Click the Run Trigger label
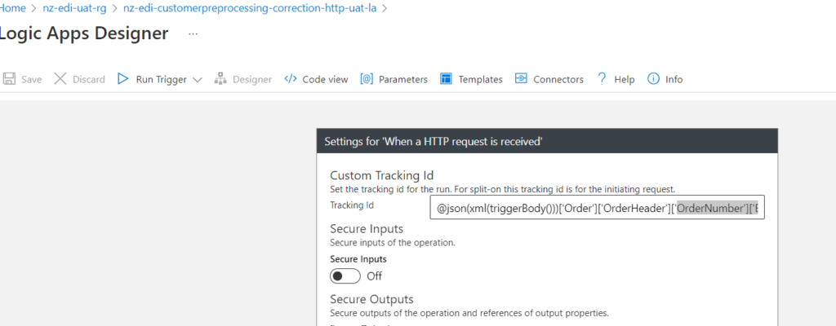 161,79
